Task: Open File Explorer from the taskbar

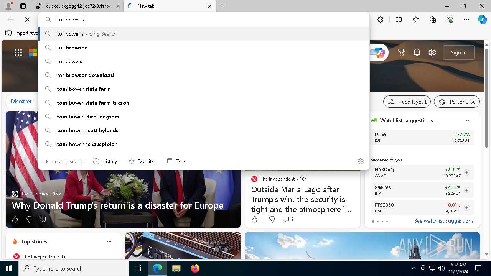Action: (x=176, y=268)
